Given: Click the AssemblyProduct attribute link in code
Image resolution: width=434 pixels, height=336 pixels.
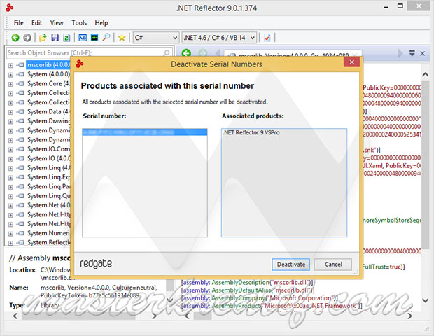Looking at the screenshot, I should click(x=236, y=306).
